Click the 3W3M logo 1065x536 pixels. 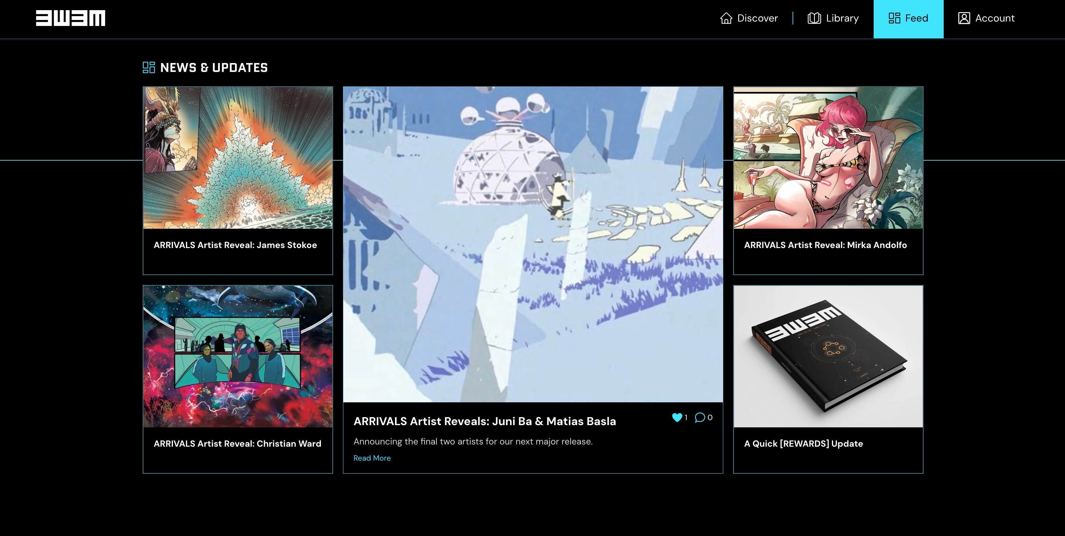click(70, 18)
